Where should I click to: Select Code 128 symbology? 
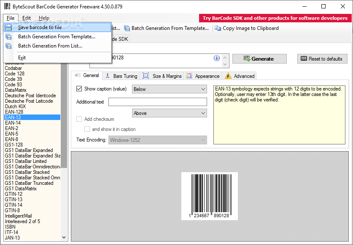tap(15, 74)
